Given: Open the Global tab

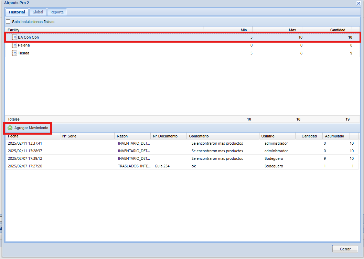Looking at the screenshot, I should click(x=38, y=12).
